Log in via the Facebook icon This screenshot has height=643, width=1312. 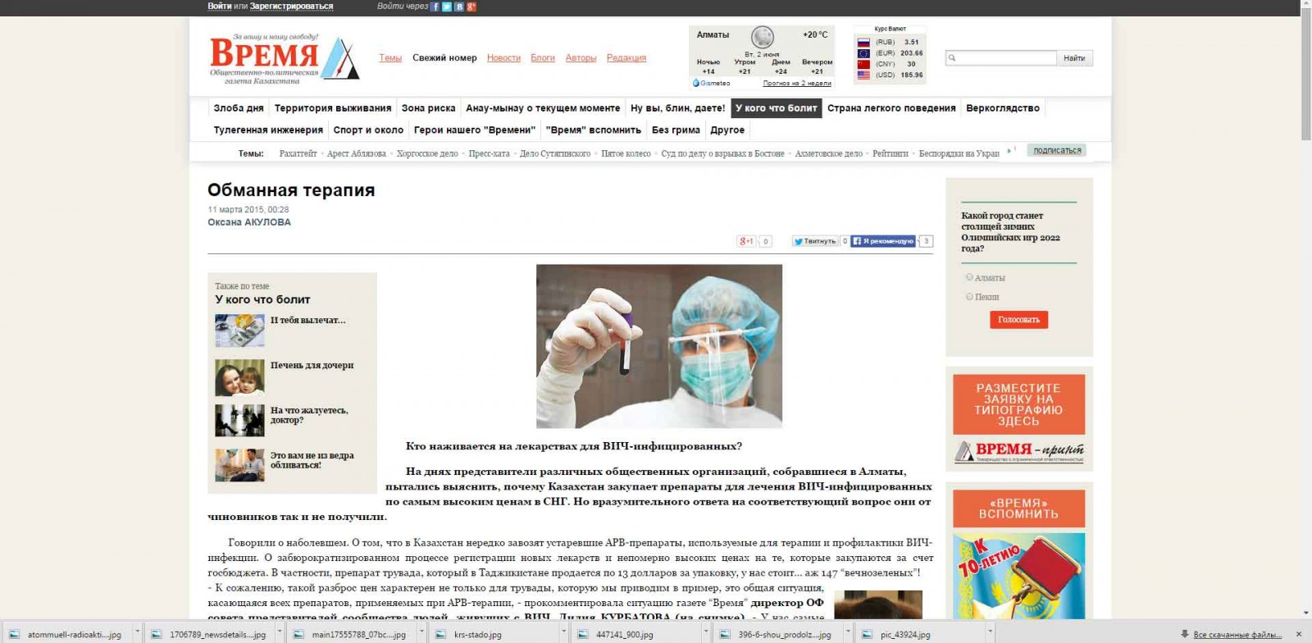435,7
